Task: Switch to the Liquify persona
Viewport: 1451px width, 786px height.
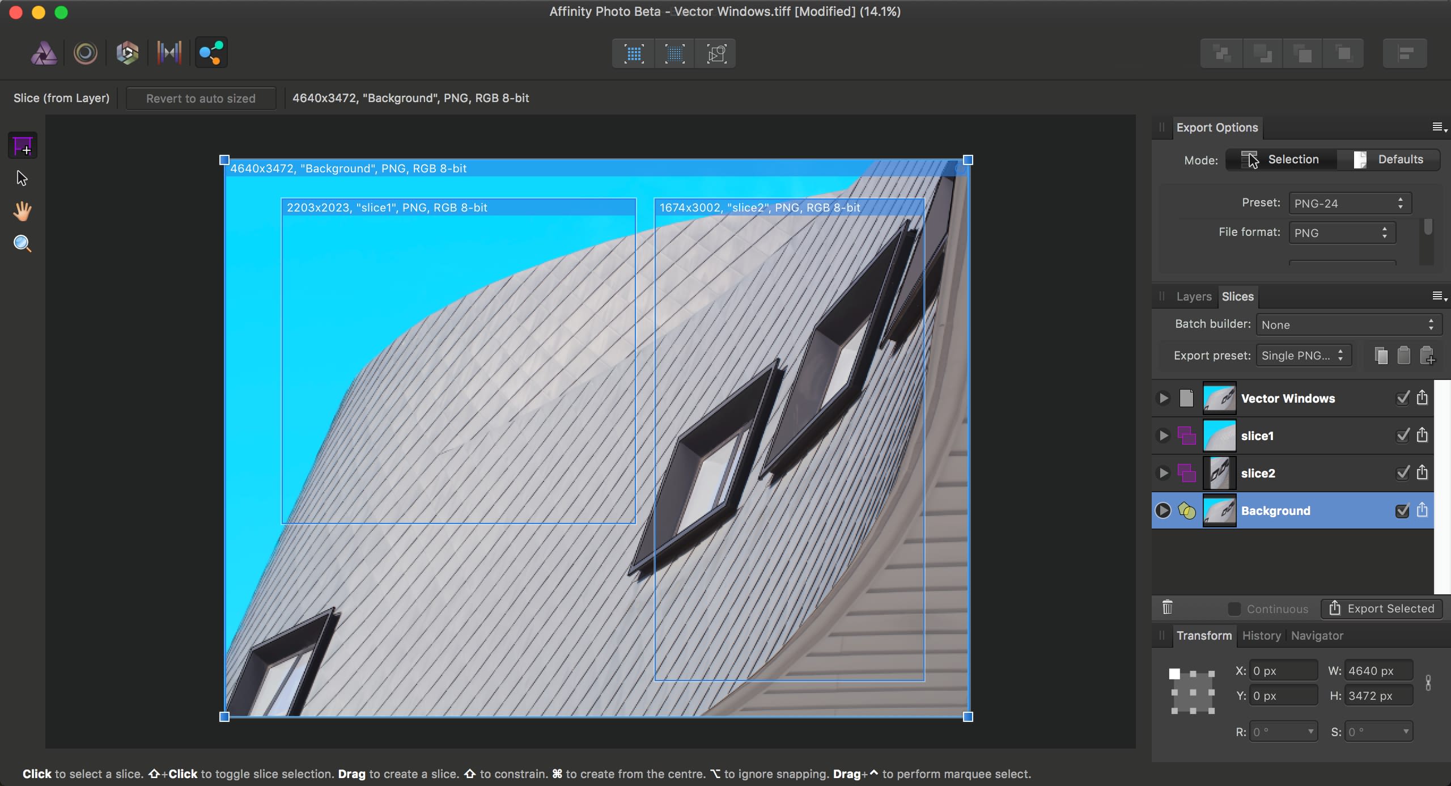Action: point(86,53)
